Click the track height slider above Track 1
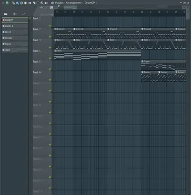This screenshot has height=195, width=191. (47, 15)
